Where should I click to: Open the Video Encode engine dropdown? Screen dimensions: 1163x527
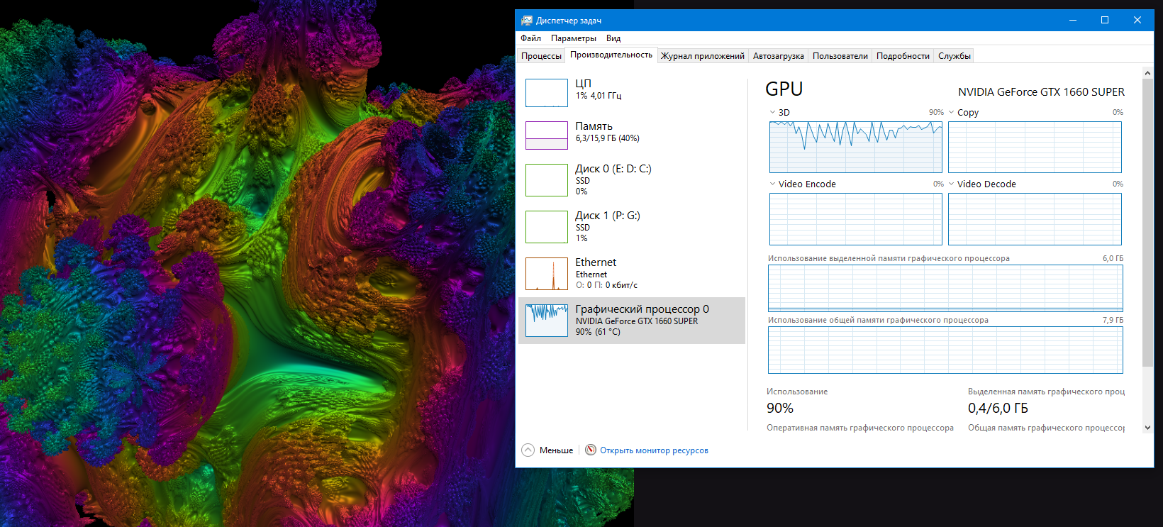coord(773,184)
